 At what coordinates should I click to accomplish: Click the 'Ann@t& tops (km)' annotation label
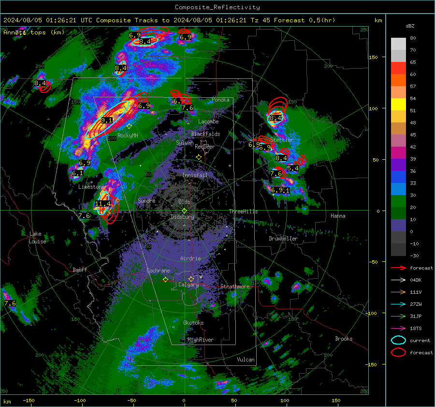tap(34, 32)
